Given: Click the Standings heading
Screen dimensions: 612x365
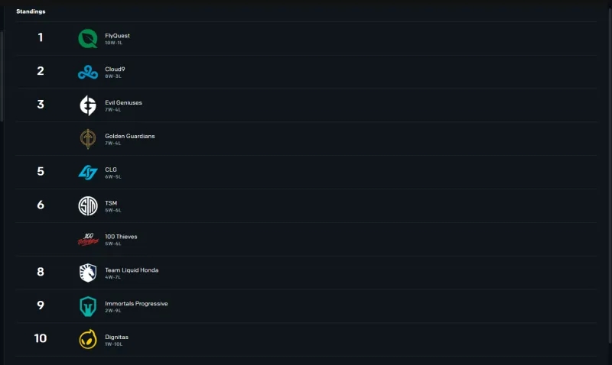Looking at the screenshot, I should [x=31, y=11].
